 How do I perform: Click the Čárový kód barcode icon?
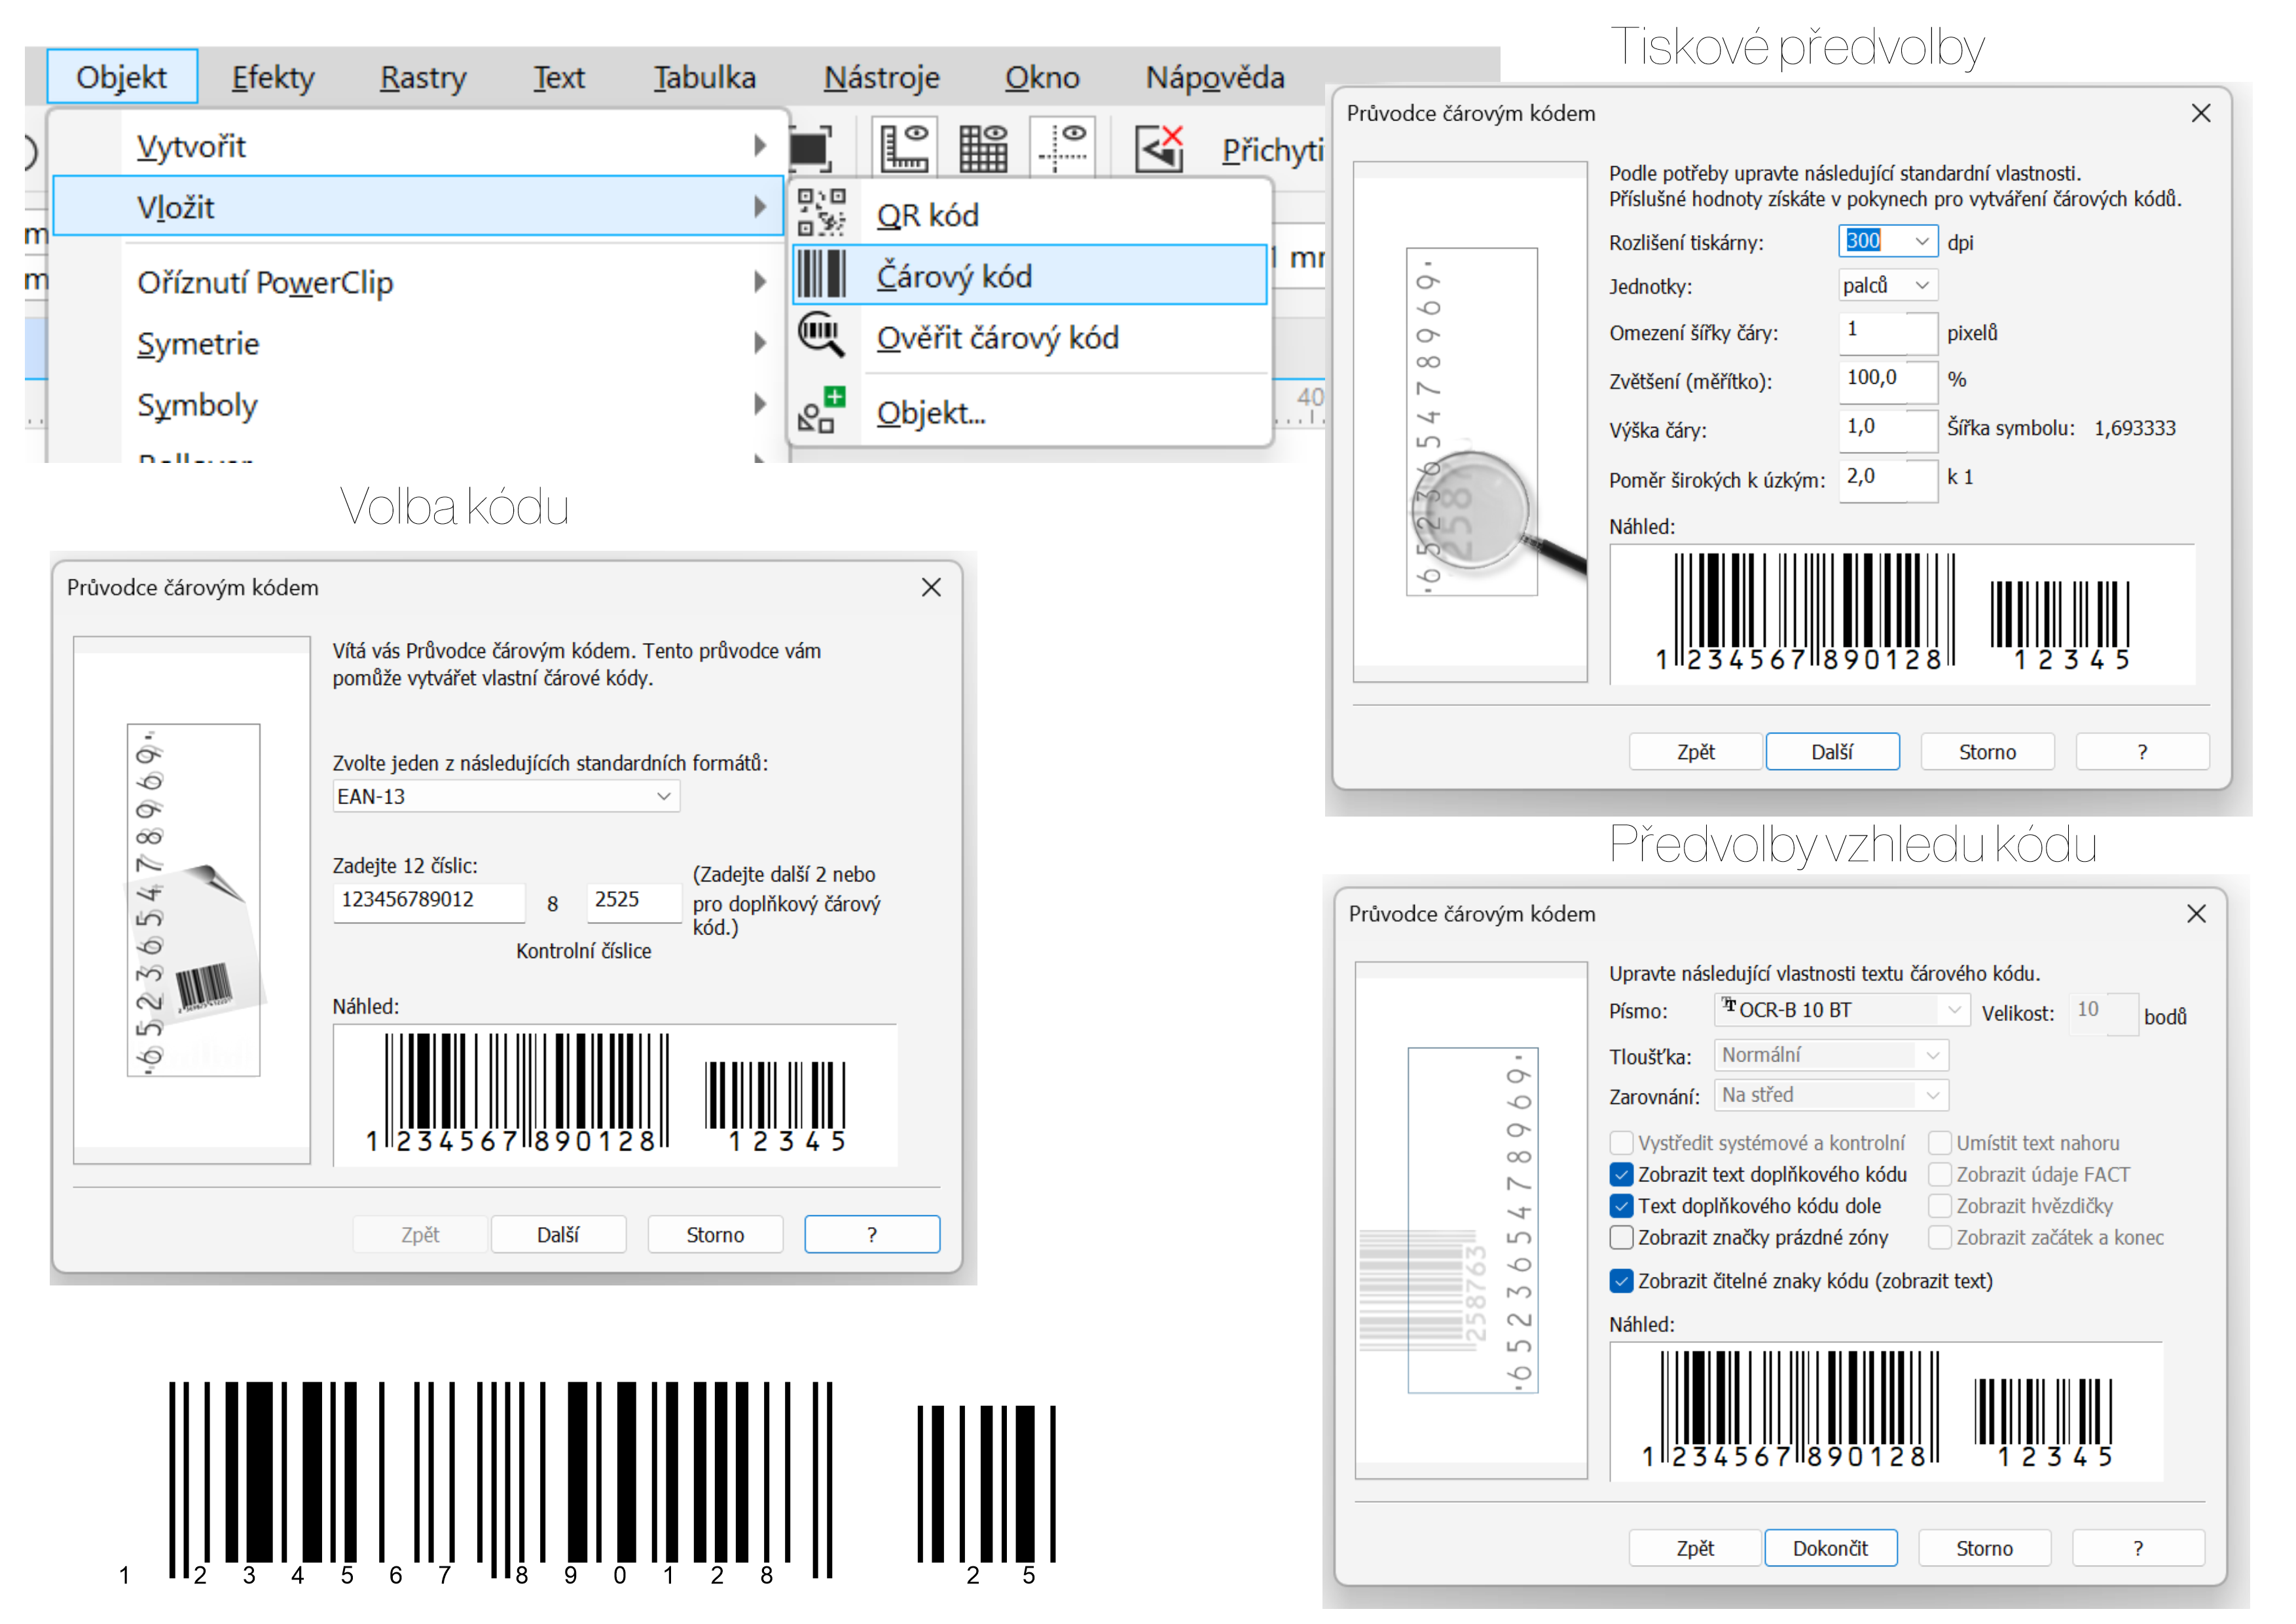821,275
